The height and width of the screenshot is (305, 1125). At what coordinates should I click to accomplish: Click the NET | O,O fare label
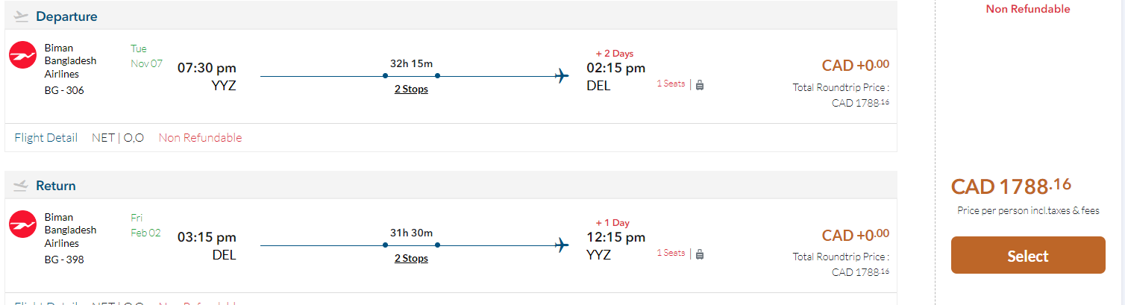click(x=118, y=138)
